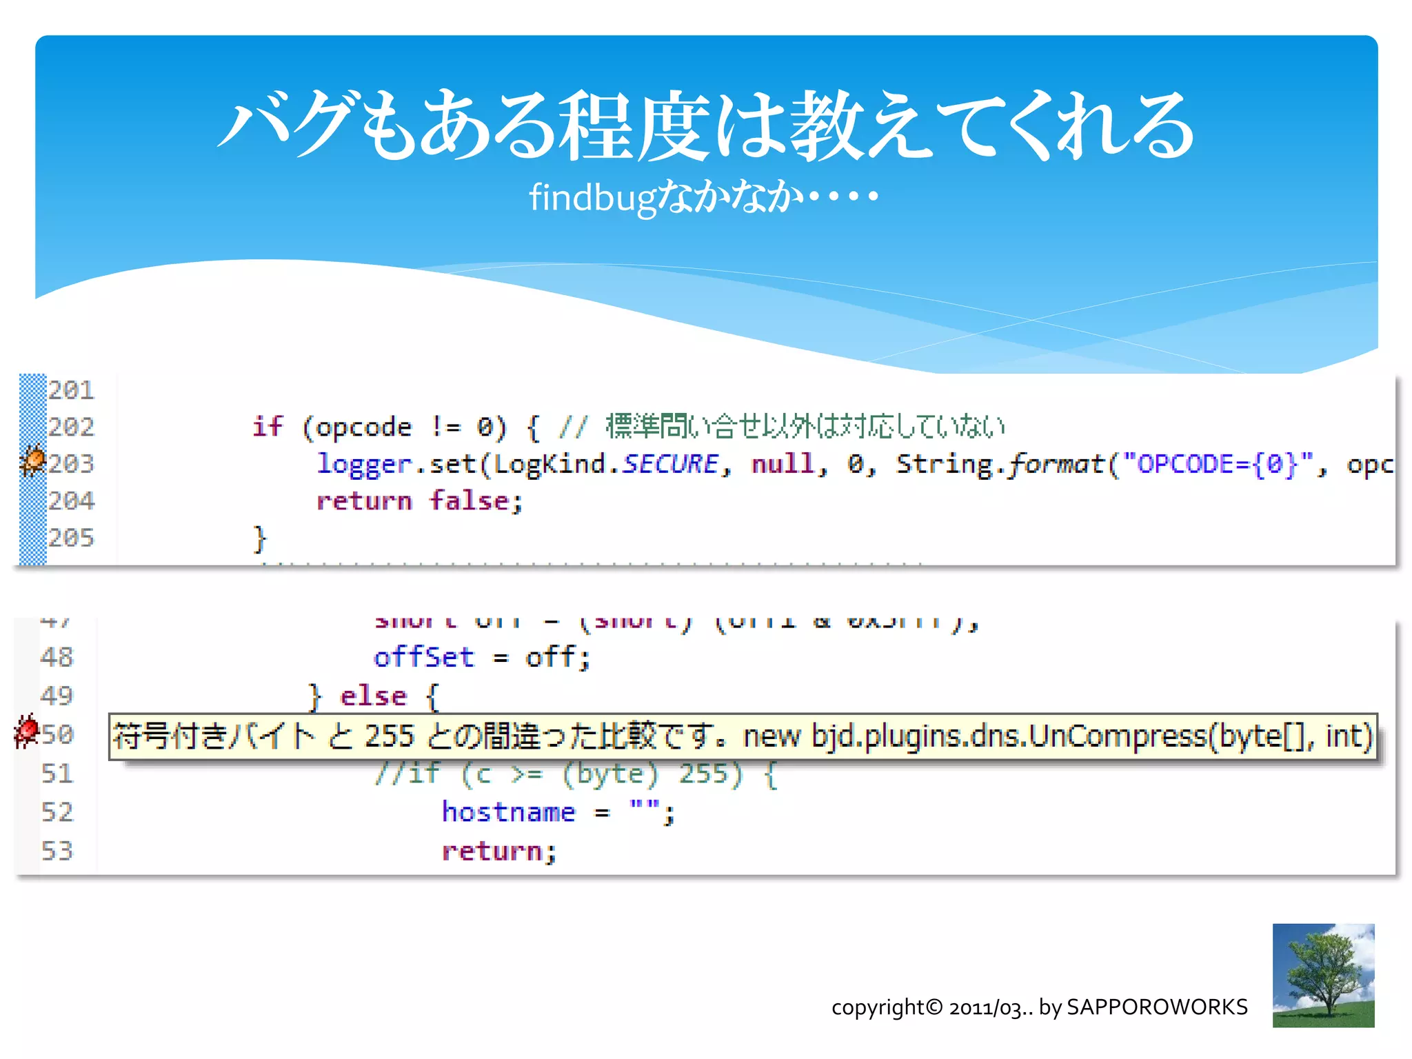Click line number 201 in the editor gutter
The width and height of the screenshot is (1412, 1059).
pyautogui.click(x=71, y=390)
